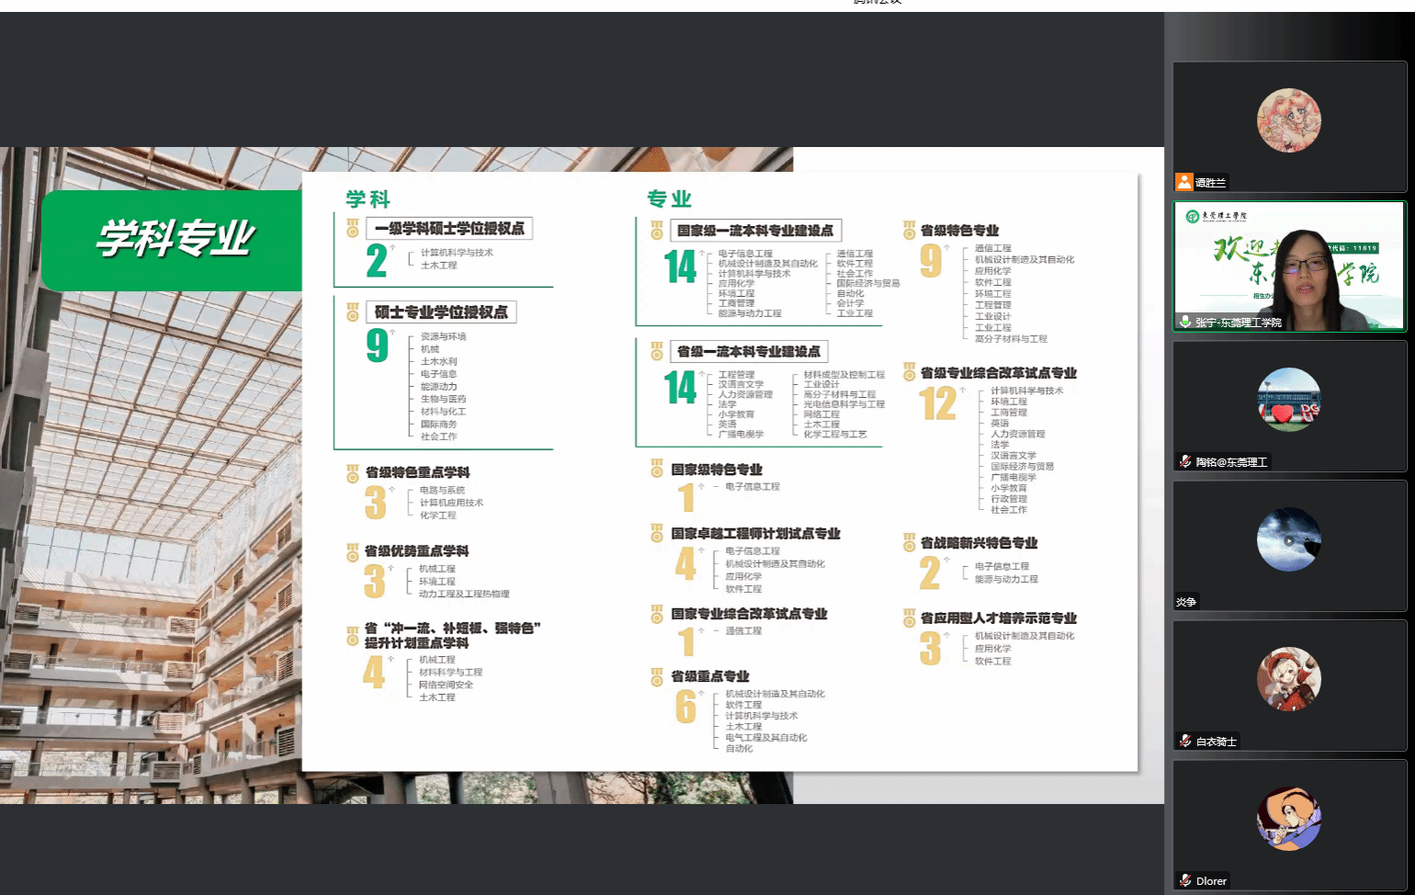
Task: Click the Dlorer participant avatar
Action: click(x=1288, y=819)
